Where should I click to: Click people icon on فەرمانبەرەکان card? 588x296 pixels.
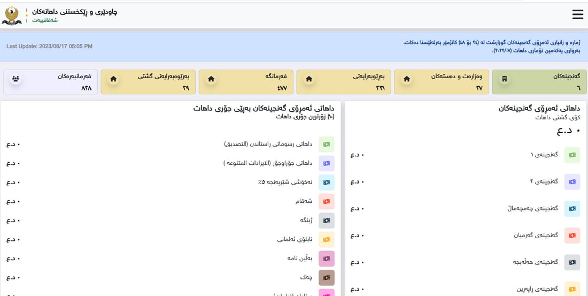[16, 79]
